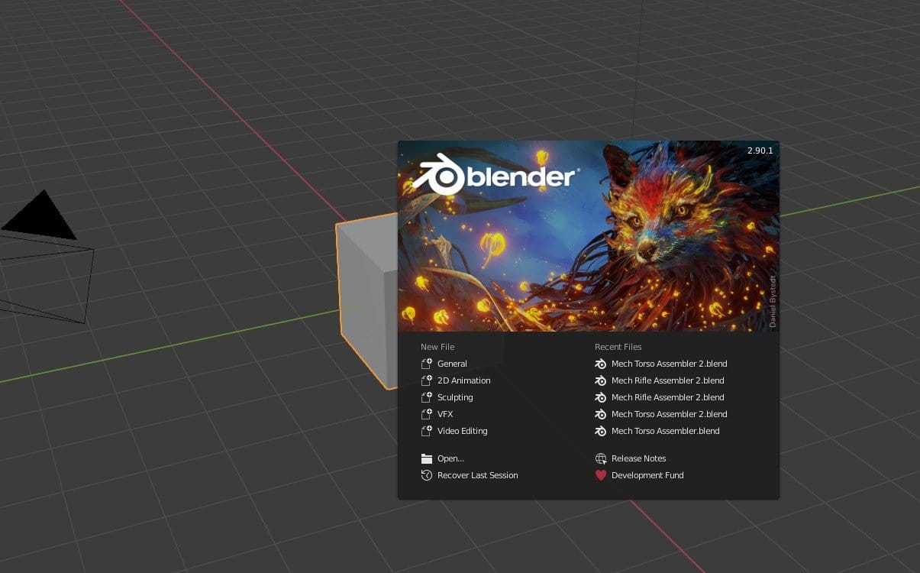Start a new 2D Animation file
This screenshot has height=573, width=920.
pos(455,380)
